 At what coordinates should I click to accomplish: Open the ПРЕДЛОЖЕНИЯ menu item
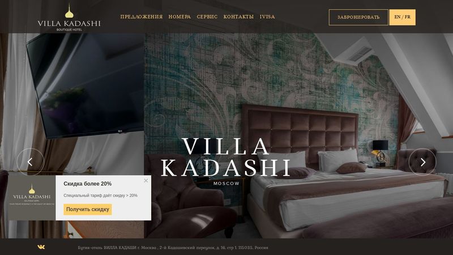141,17
